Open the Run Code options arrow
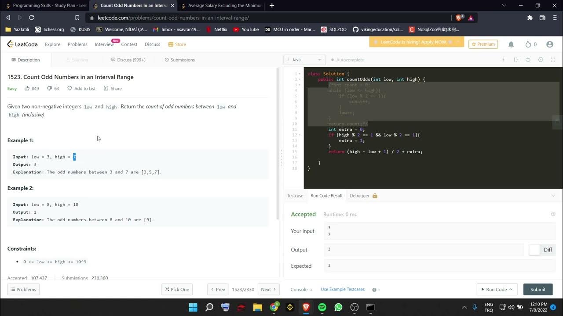 pyautogui.click(x=511, y=290)
